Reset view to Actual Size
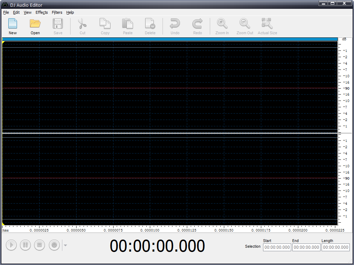This screenshot has height=265, width=354. [267, 26]
